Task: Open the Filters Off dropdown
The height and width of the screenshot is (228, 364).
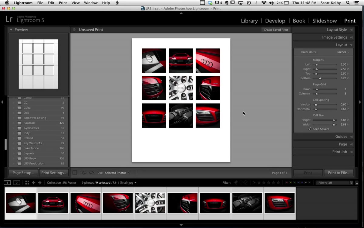Action: click(334, 183)
